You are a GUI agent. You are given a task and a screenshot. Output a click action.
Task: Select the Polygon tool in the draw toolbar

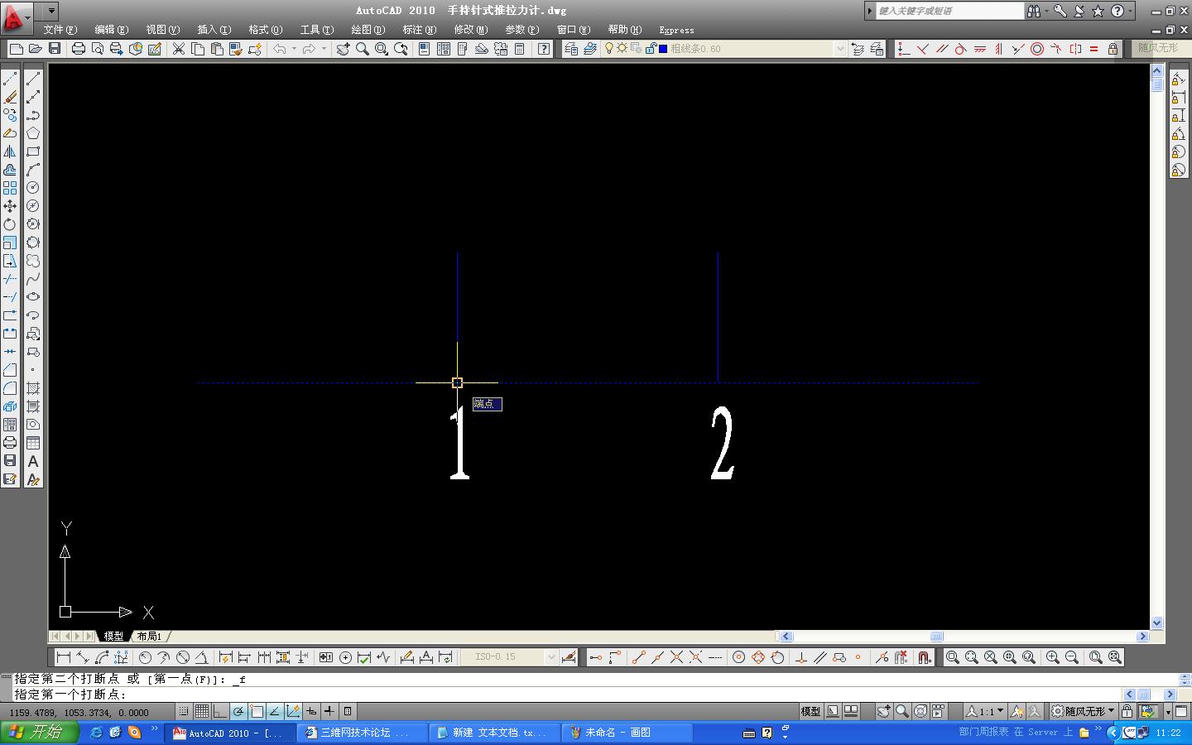tap(33, 133)
